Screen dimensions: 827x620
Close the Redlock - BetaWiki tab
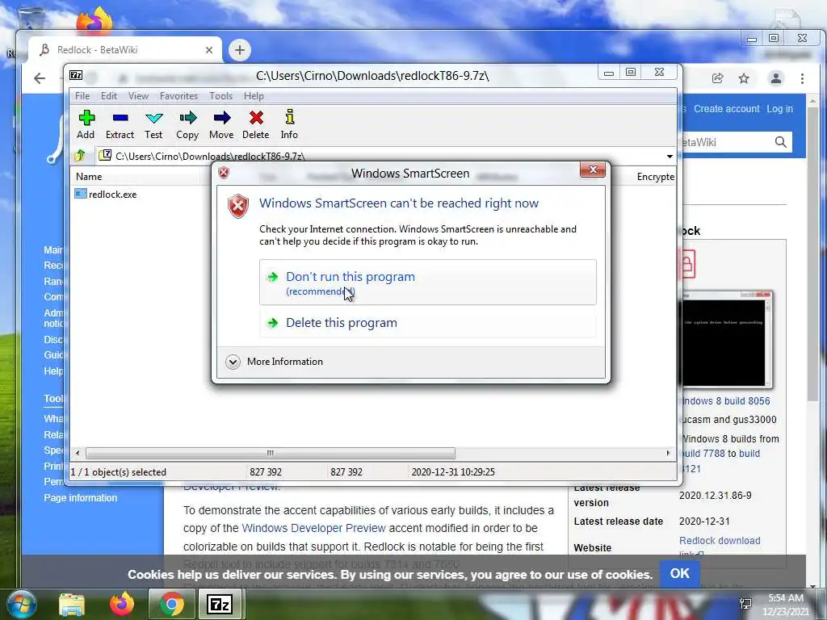pos(209,50)
